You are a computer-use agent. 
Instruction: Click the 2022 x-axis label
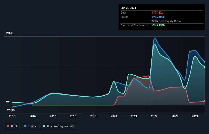click(x=154, y=116)
